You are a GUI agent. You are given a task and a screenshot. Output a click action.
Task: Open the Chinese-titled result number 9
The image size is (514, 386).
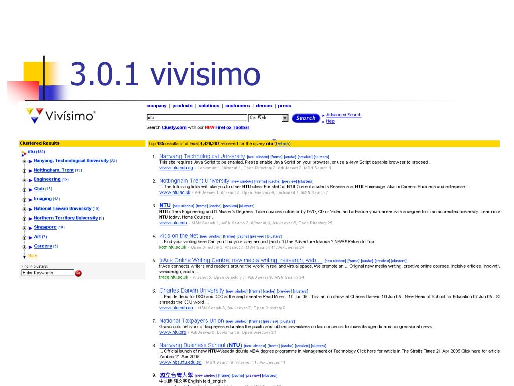pyautogui.click(x=176, y=375)
